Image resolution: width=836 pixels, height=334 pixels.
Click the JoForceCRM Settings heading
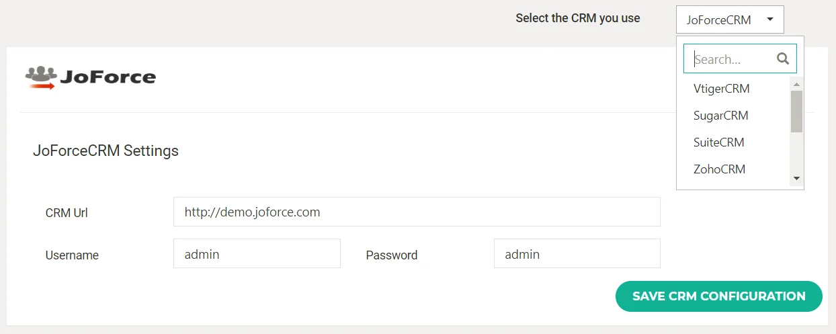click(x=106, y=151)
